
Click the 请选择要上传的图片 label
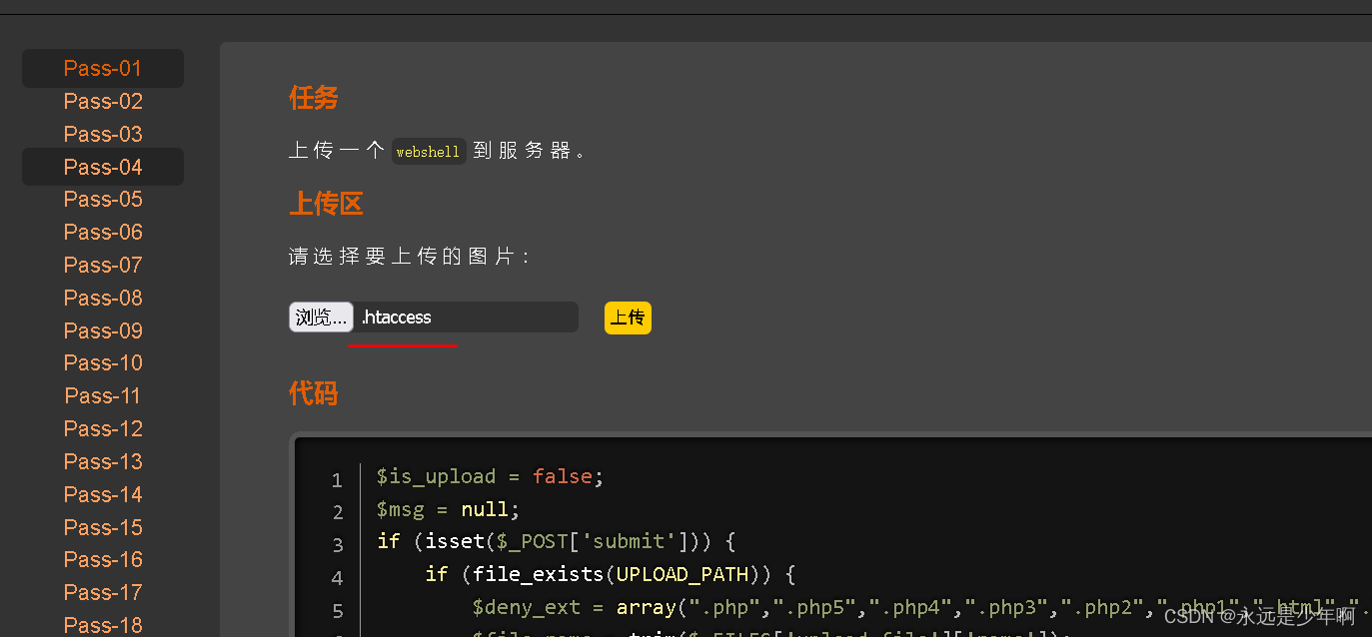pyautogui.click(x=409, y=257)
